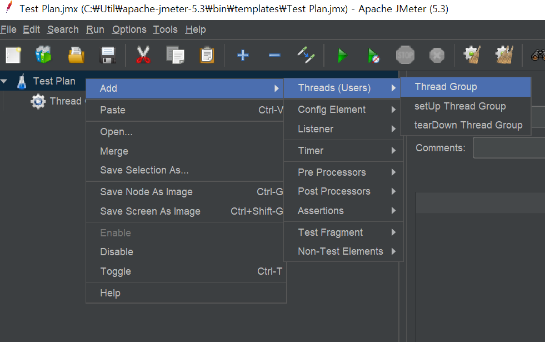This screenshot has height=342, width=545.
Task: Click the gray Stop sign icon
Action: coord(405,55)
